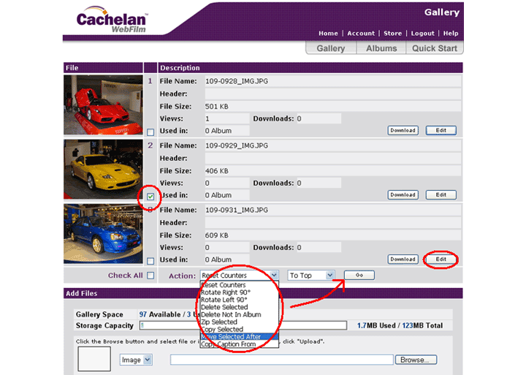Open the blue Subaru thumbnail

(x=102, y=233)
